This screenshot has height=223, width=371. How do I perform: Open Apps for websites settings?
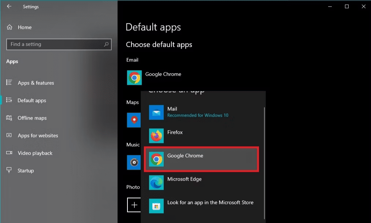[x=38, y=136]
